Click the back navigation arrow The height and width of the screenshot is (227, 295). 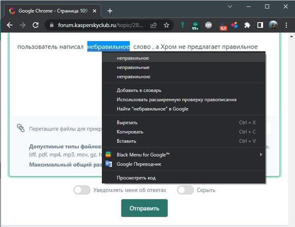coord(9,25)
